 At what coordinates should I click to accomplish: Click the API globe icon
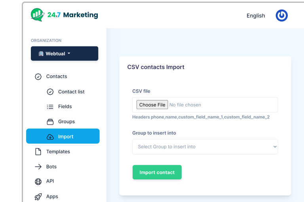click(x=38, y=181)
